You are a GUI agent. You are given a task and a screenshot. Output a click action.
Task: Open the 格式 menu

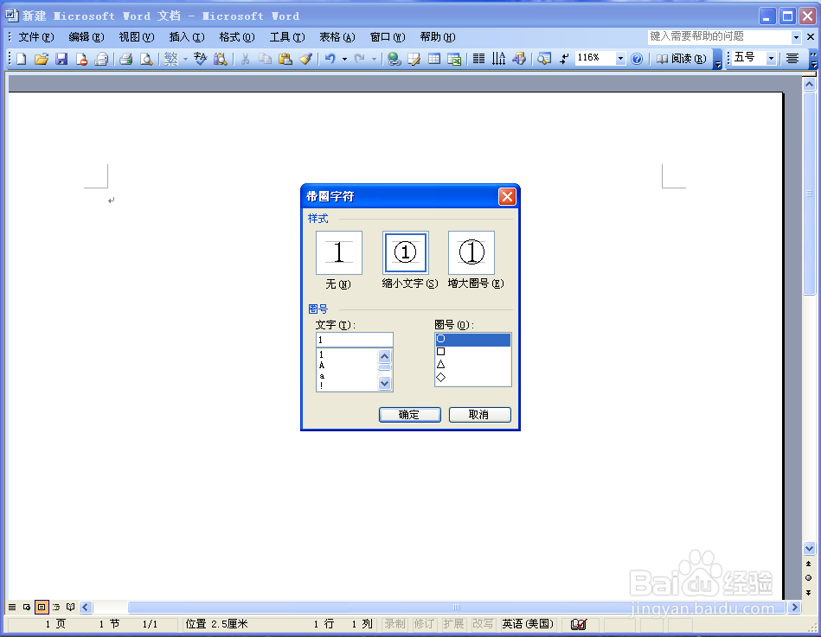tap(235, 37)
